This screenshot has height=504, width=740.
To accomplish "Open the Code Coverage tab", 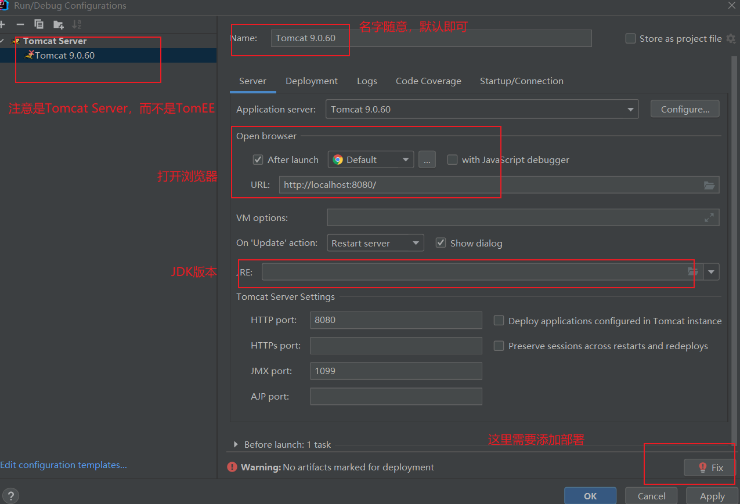I will pos(428,81).
